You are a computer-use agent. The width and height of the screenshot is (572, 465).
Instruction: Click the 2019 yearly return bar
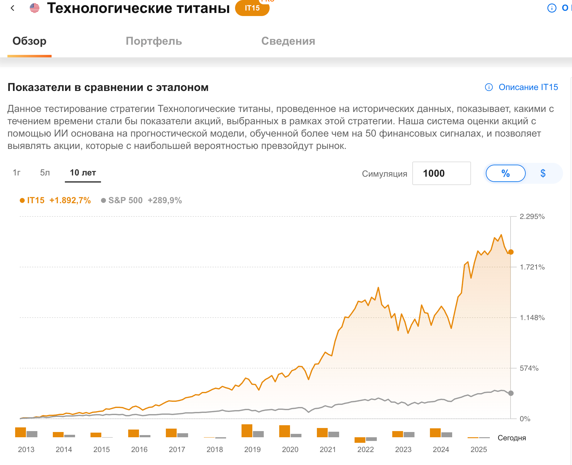(247, 431)
